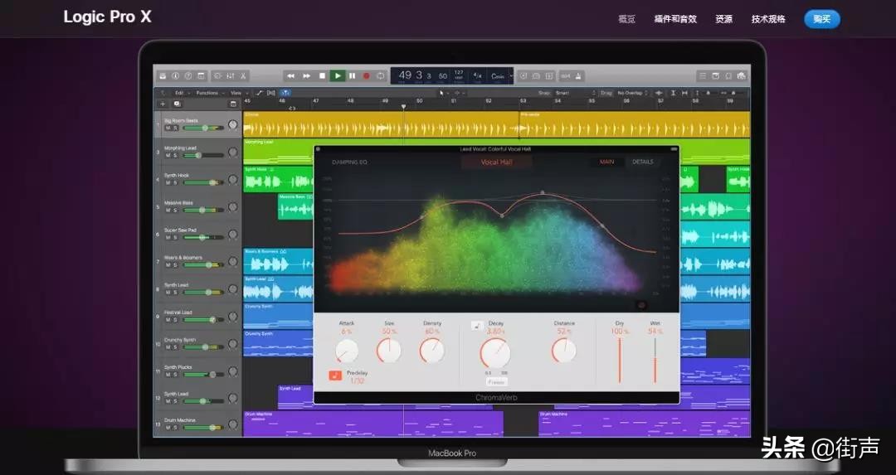
Task: Solo the Massive Bass track
Action: 175,210
